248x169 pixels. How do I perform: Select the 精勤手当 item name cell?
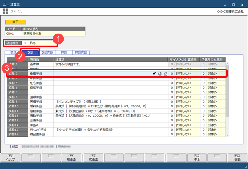point(41,115)
